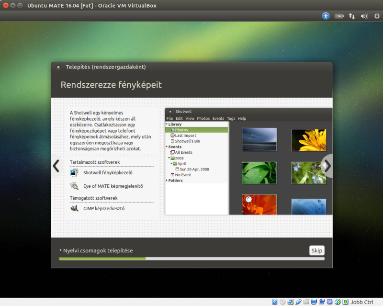Viewport: 383px width, 306px height.
Task: Open the network connections indicator
Action: coord(352,16)
